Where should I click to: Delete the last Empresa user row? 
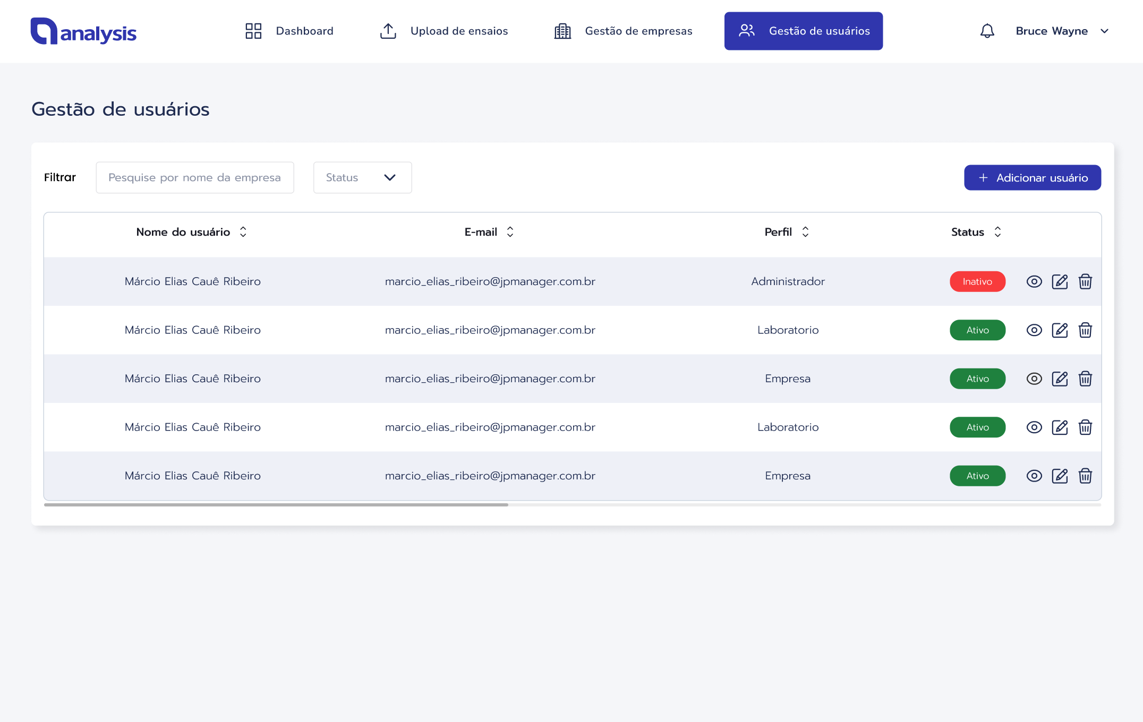1085,476
